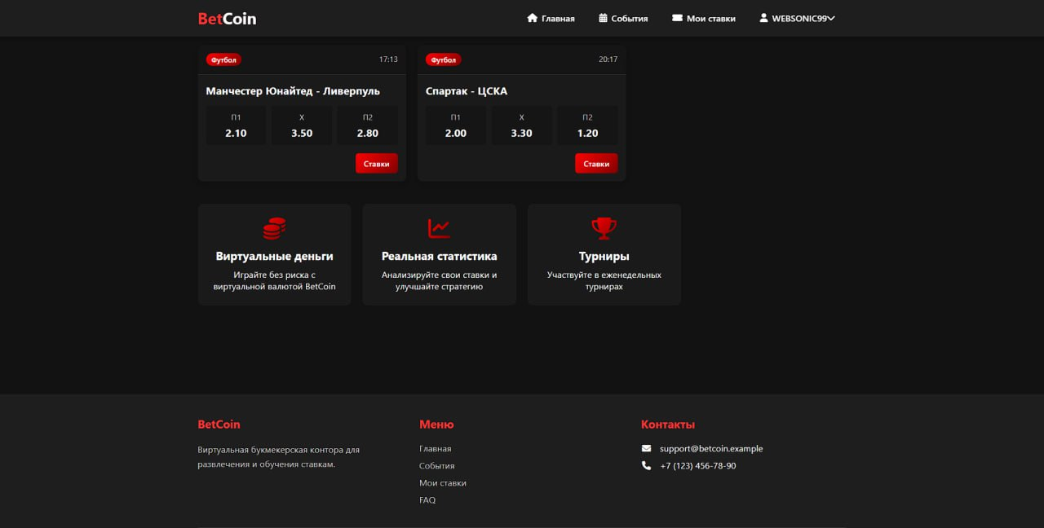Viewport: 1044px width, 528px height.
Task: Pick draw X odds 3.30
Action: click(x=521, y=125)
